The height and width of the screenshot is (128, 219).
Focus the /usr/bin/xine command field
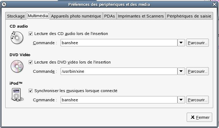(119, 71)
